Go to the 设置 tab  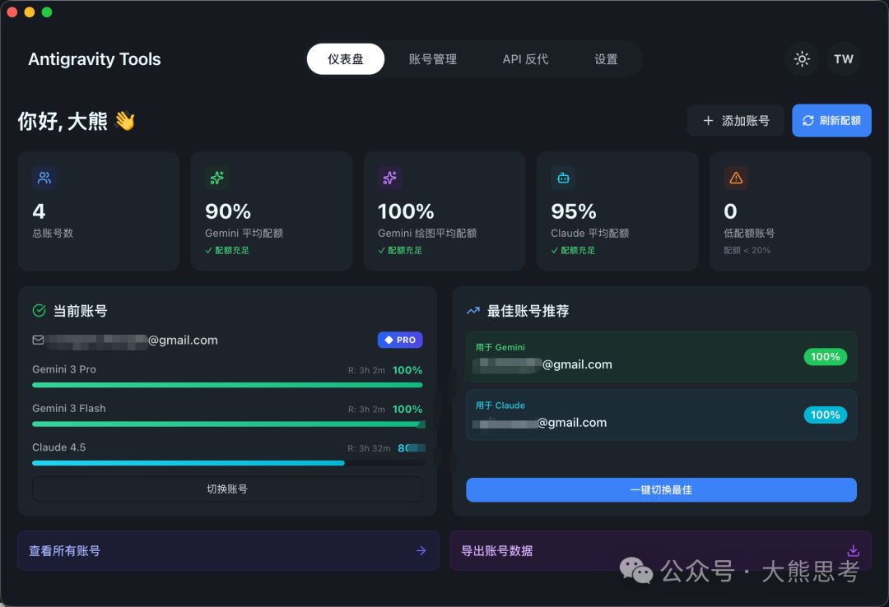pyautogui.click(x=606, y=59)
